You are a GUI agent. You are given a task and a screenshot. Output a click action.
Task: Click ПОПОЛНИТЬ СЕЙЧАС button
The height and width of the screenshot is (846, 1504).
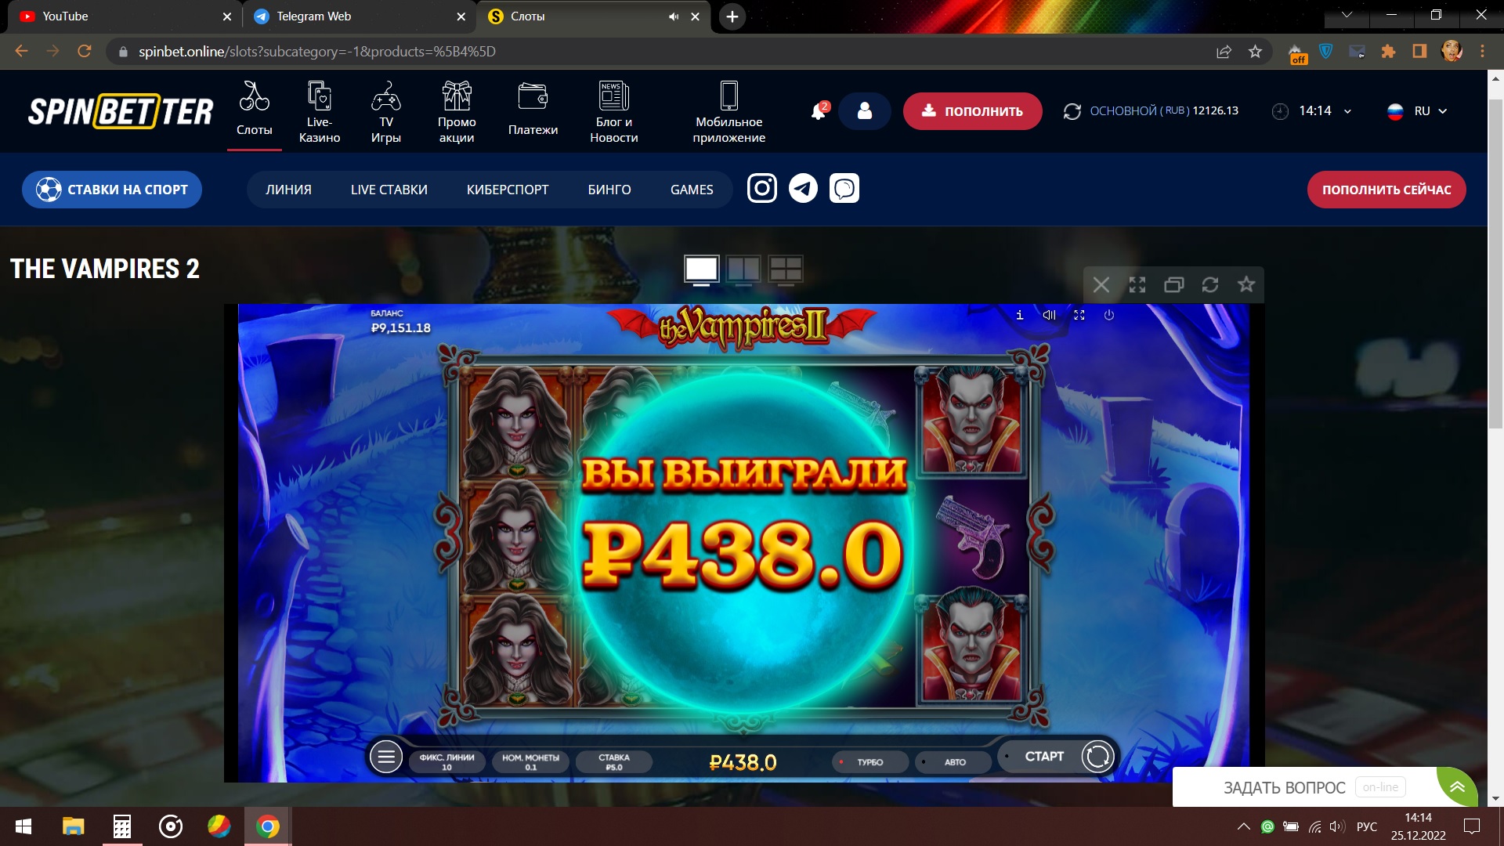[x=1386, y=190]
